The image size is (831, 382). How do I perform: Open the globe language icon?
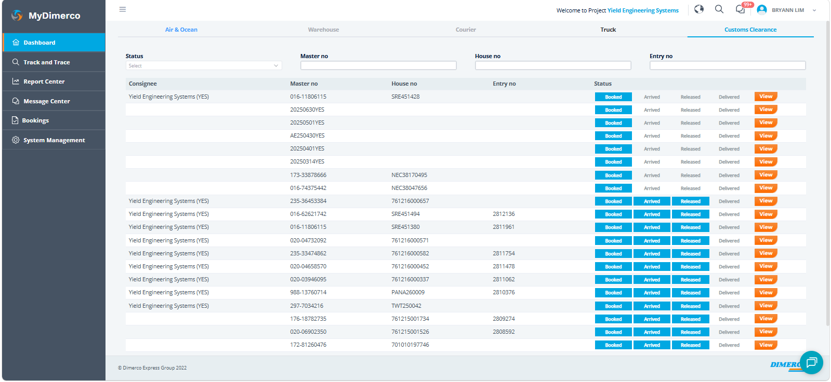(699, 9)
